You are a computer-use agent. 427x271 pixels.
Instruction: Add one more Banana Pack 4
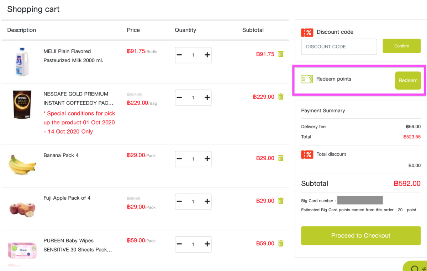pos(207,159)
